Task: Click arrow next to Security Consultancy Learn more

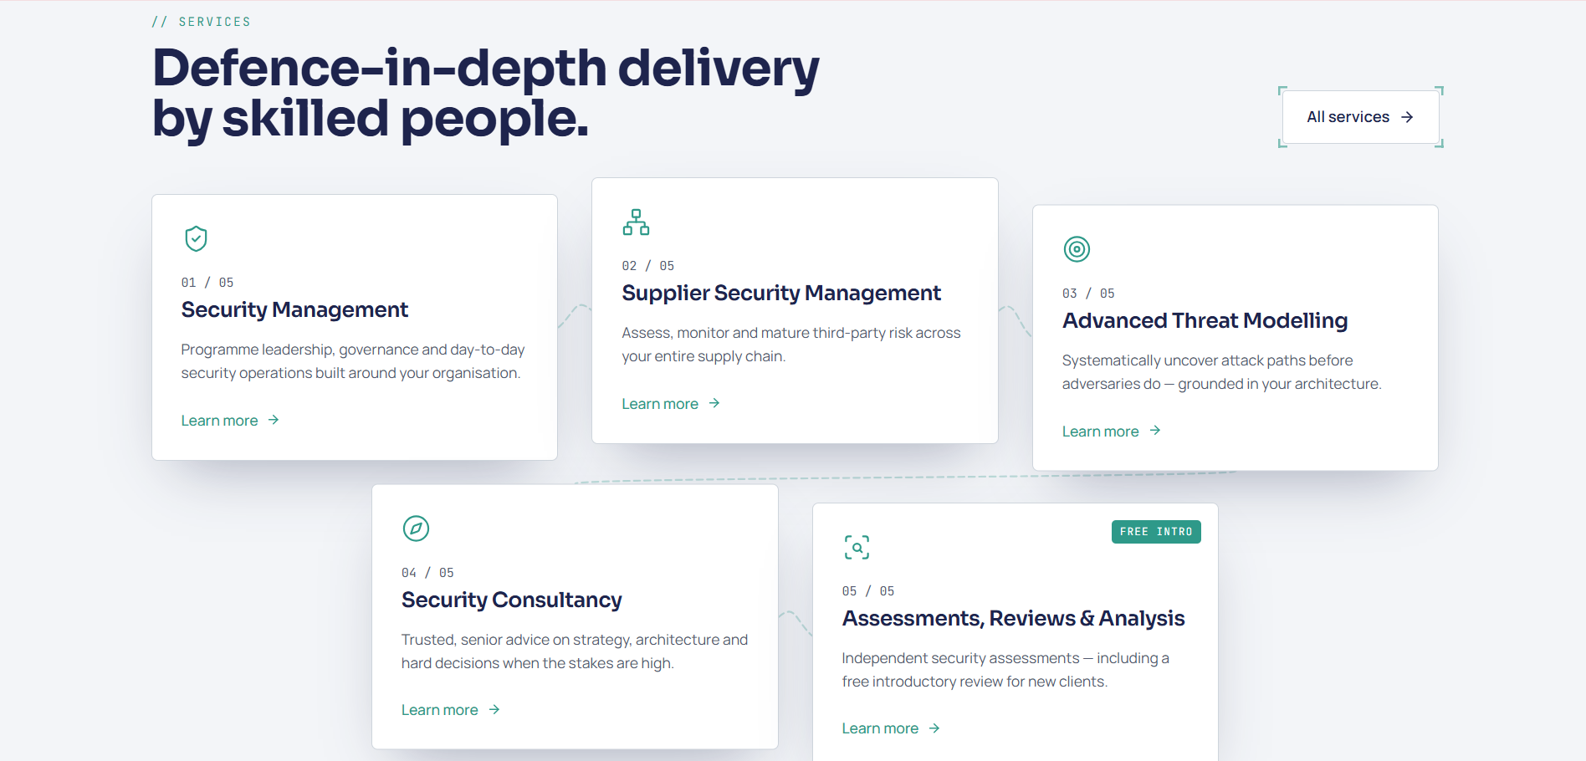Action: click(x=494, y=709)
